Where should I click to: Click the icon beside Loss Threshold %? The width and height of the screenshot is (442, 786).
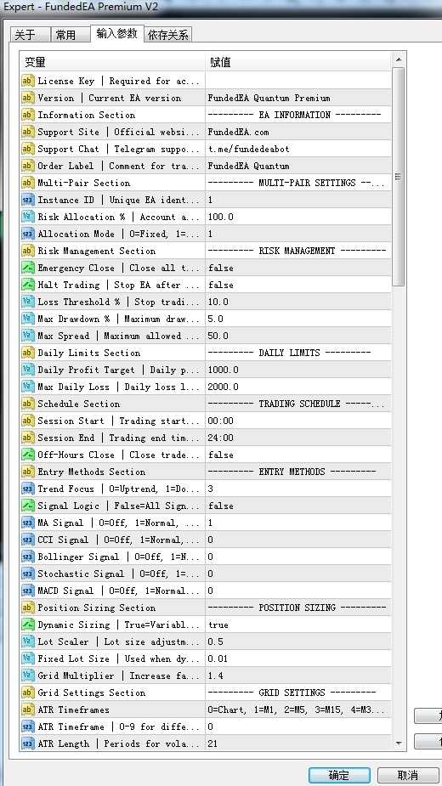pos(28,302)
